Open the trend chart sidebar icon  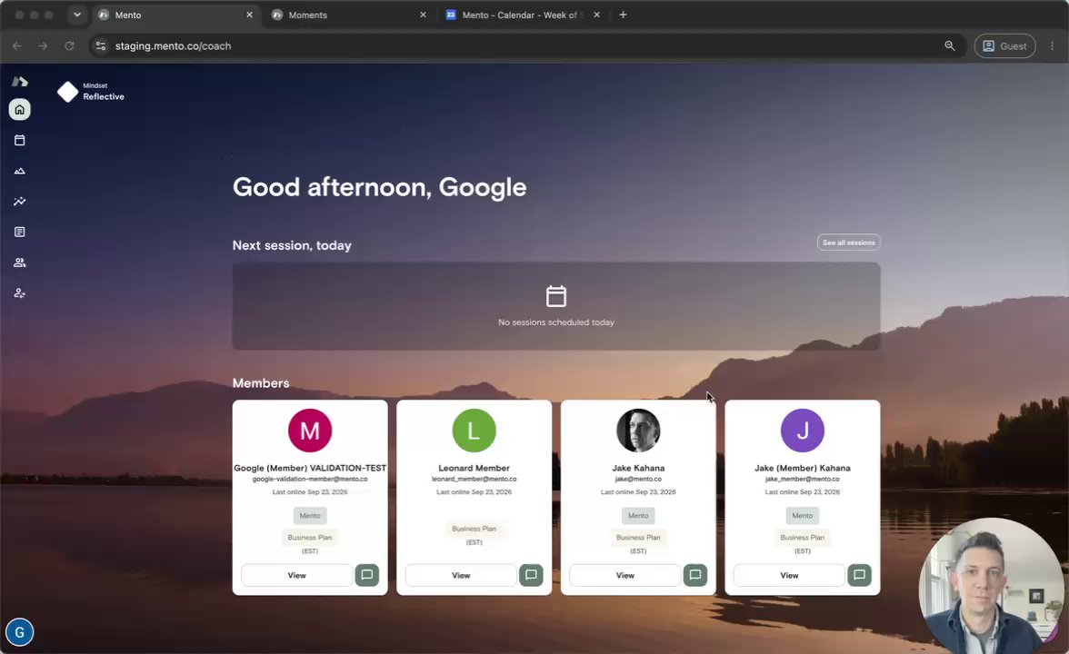click(20, 202)
